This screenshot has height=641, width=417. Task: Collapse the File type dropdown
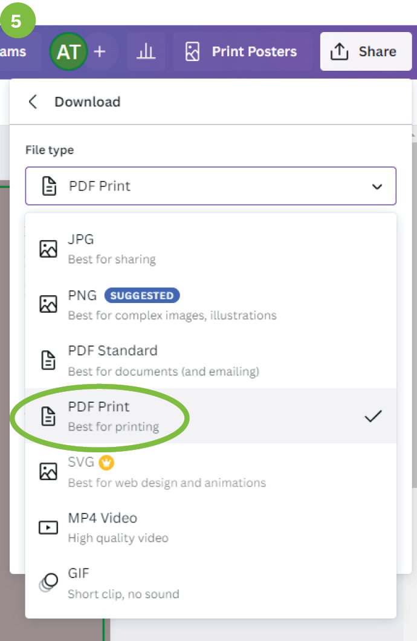(x=210, y=186)
